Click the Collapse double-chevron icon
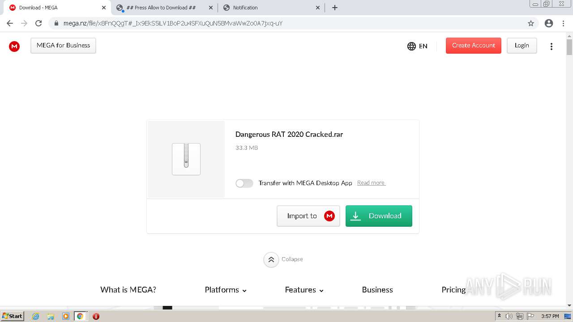573x322 pixels. pyautogui.click(x=271, y=259)
